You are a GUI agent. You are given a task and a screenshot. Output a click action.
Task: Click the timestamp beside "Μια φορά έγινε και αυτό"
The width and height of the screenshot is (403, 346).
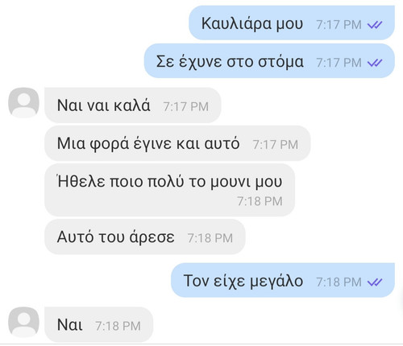pyautogui.click(x=276, y=145)
